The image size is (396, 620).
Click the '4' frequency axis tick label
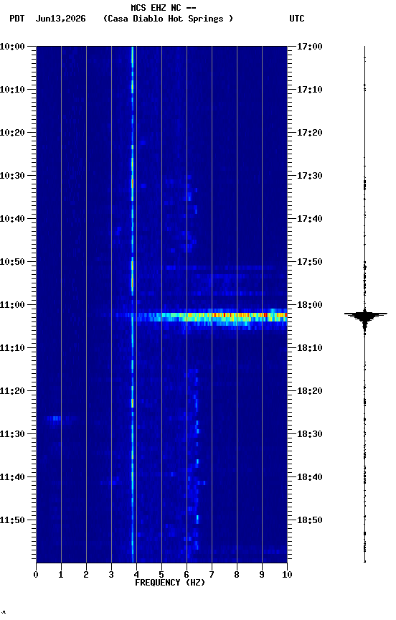[x=136, y=575]
